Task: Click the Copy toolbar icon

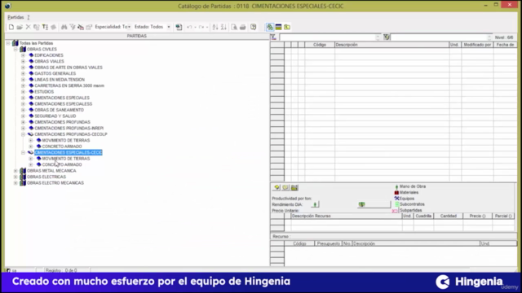Action: click(x=36, y=27)
